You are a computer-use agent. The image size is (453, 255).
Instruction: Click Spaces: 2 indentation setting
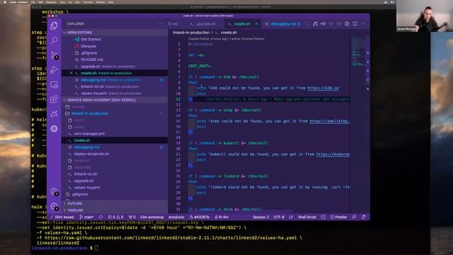coord(261,217)
